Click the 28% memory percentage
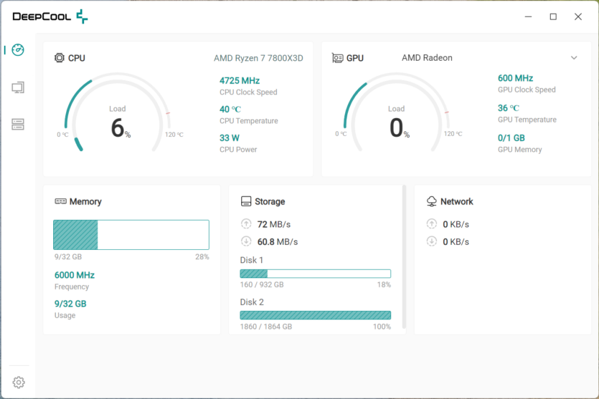Screen dimensions: 599x399 (202, 256)
